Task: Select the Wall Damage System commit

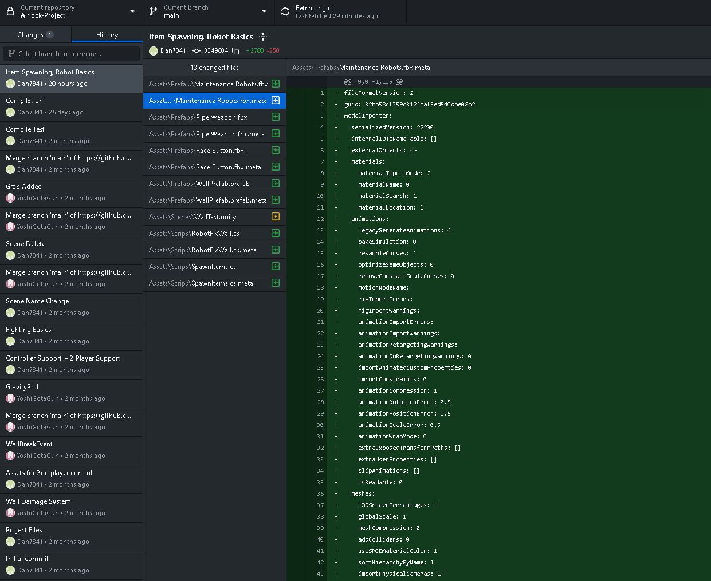Action: (x=71, y=507)
